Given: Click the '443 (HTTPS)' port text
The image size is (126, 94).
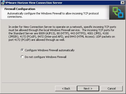Looking at the screenshot, I should (78, 33).
